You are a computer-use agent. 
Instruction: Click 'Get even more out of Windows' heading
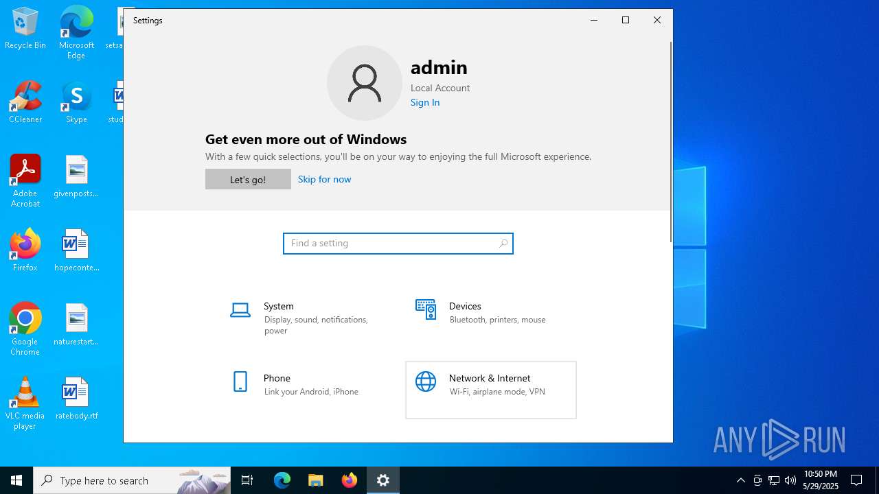tap(306, 139)
